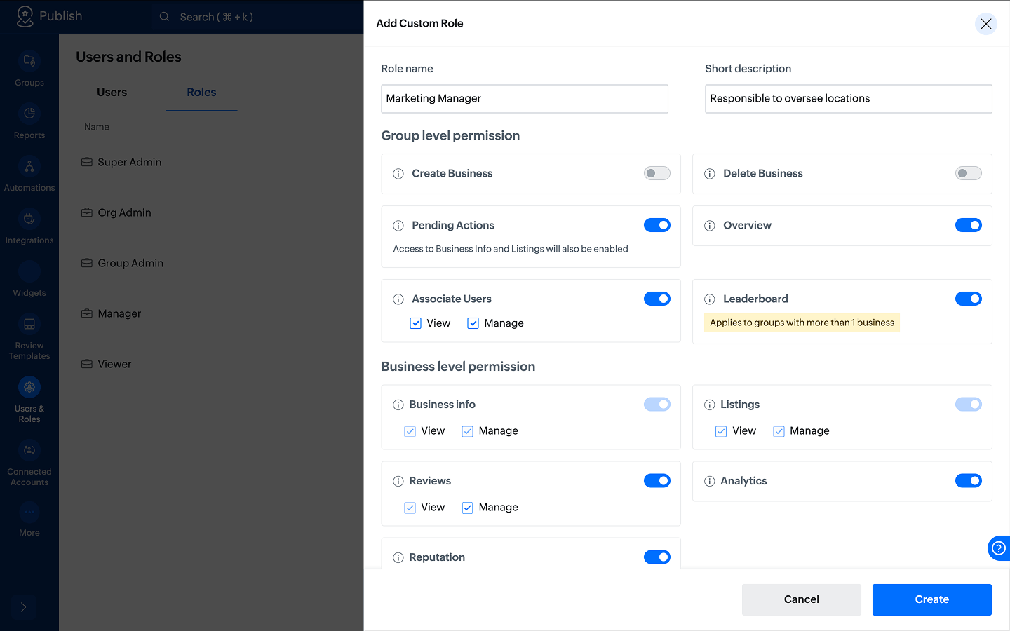The width and height of the screenshot is (1010, 631).
Task: Click the Super Admin role icon
Action: (x=87, y=162)
